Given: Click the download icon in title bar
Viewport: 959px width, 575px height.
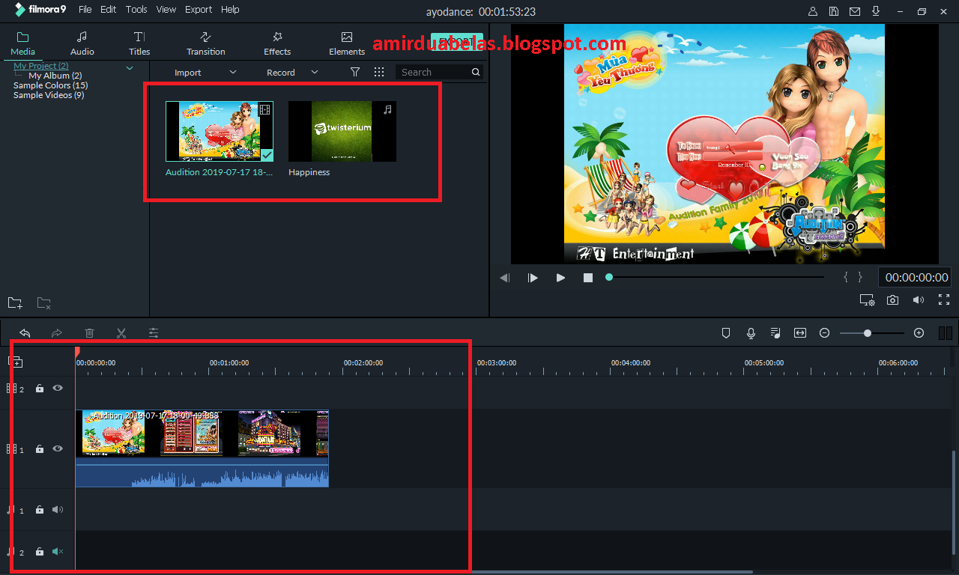Looking at the screenshot, I should [876, 11].
